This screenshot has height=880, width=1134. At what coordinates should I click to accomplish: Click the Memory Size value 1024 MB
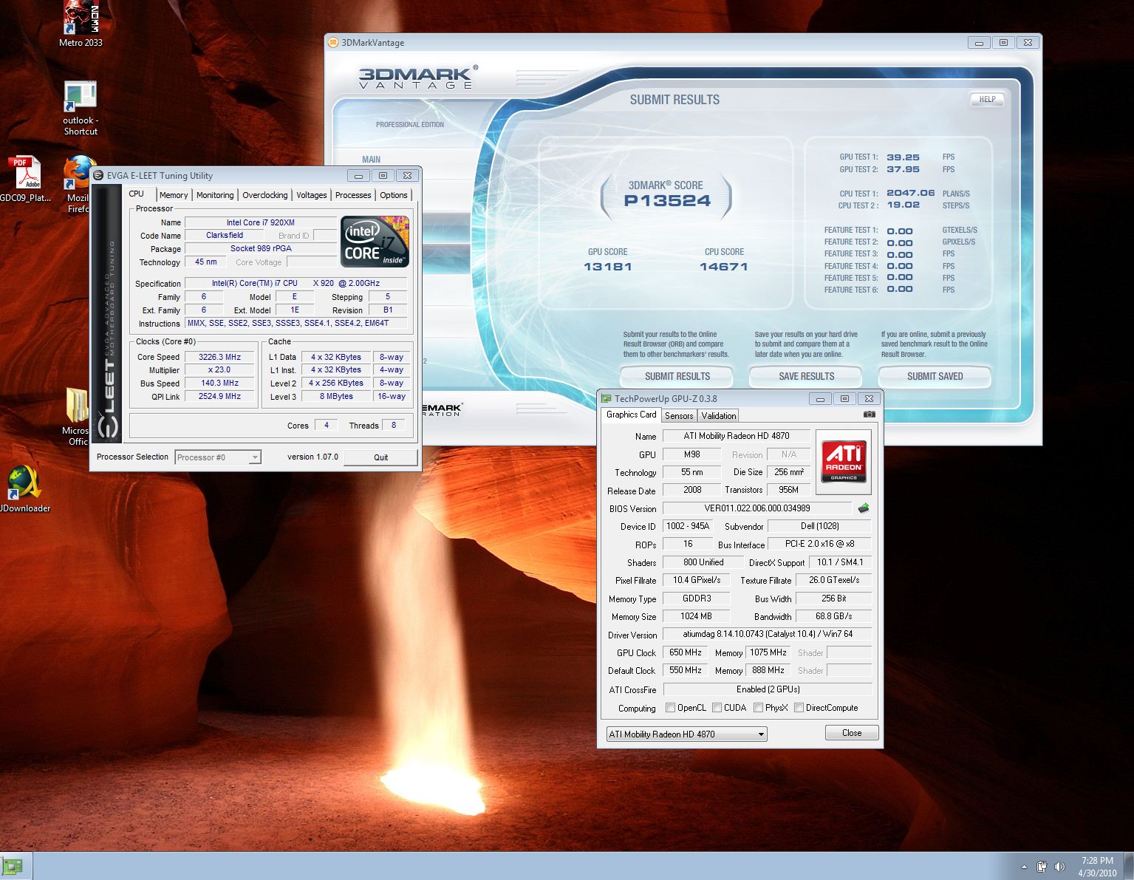click(x=697, y=616)
